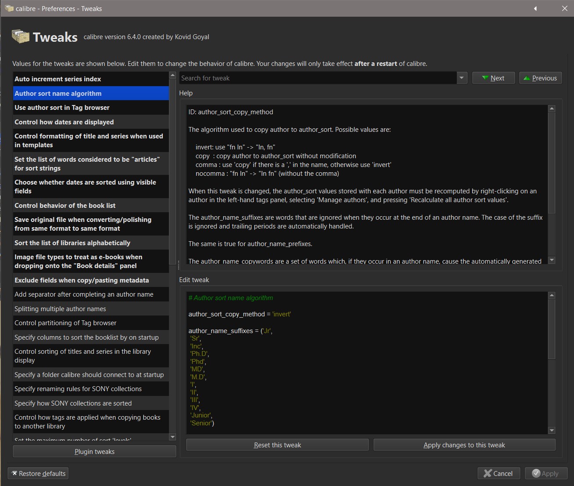Cancel the Tweaks dialog
The width and height of the screenshot is (574, 486).
(x=499, y=473)
